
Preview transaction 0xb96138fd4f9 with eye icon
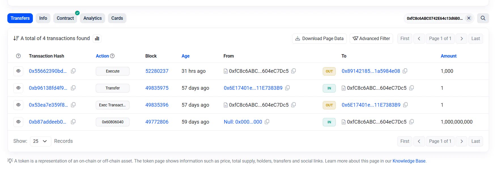[18, 88]
